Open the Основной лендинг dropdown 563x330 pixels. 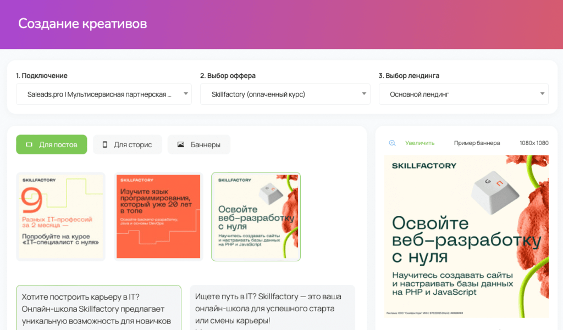coord(463,94)
